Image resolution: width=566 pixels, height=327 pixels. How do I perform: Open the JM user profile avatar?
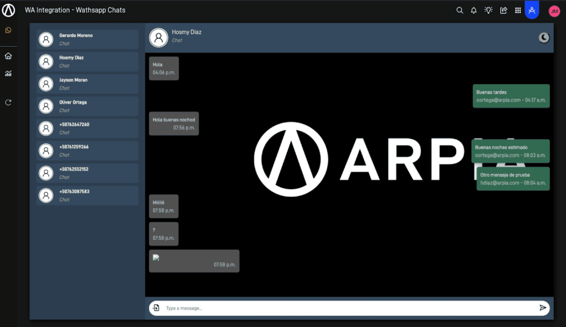(x=554, y=11)
